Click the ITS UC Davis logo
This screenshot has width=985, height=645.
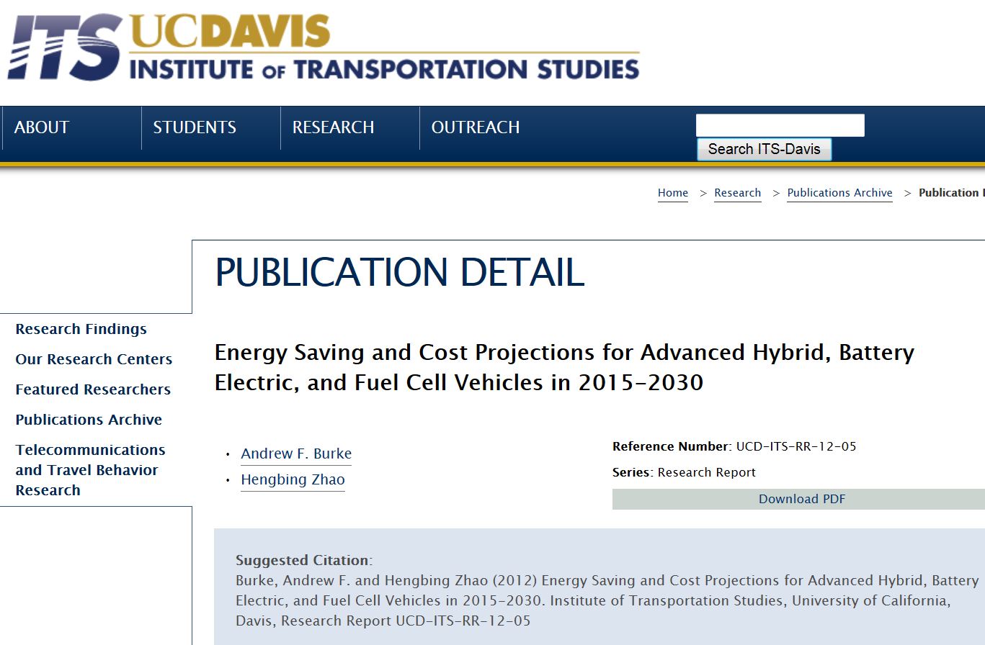(323, 48)
